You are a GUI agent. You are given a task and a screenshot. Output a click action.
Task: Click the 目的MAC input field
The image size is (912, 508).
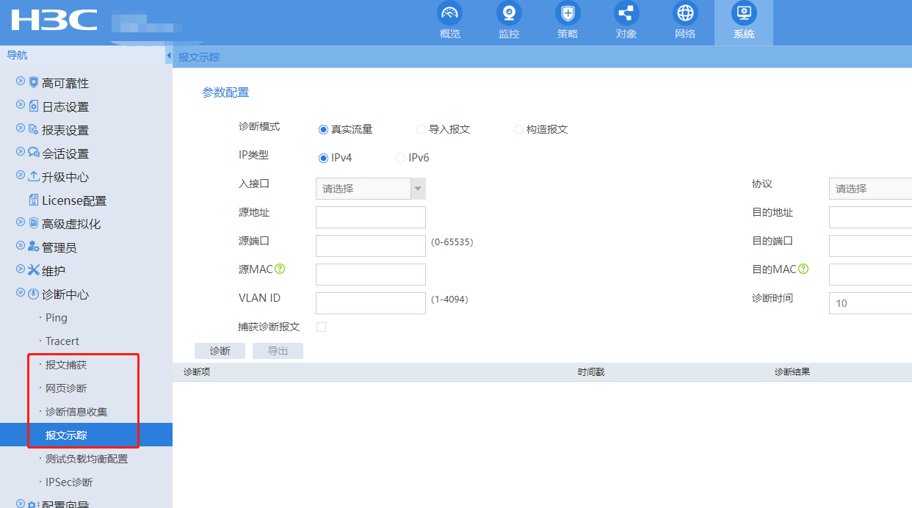tap(871, 275)
